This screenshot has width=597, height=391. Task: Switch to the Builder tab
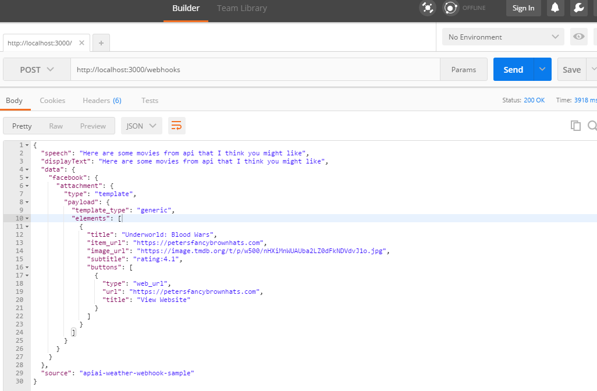pyautogui.click(x=186, y=8)
